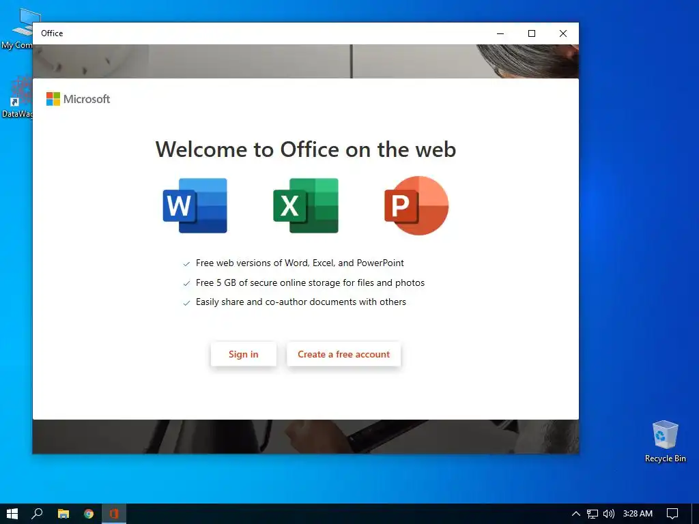The image size is (699, 524).
Task: Open the notification center icon
Action: coord(672,514)
